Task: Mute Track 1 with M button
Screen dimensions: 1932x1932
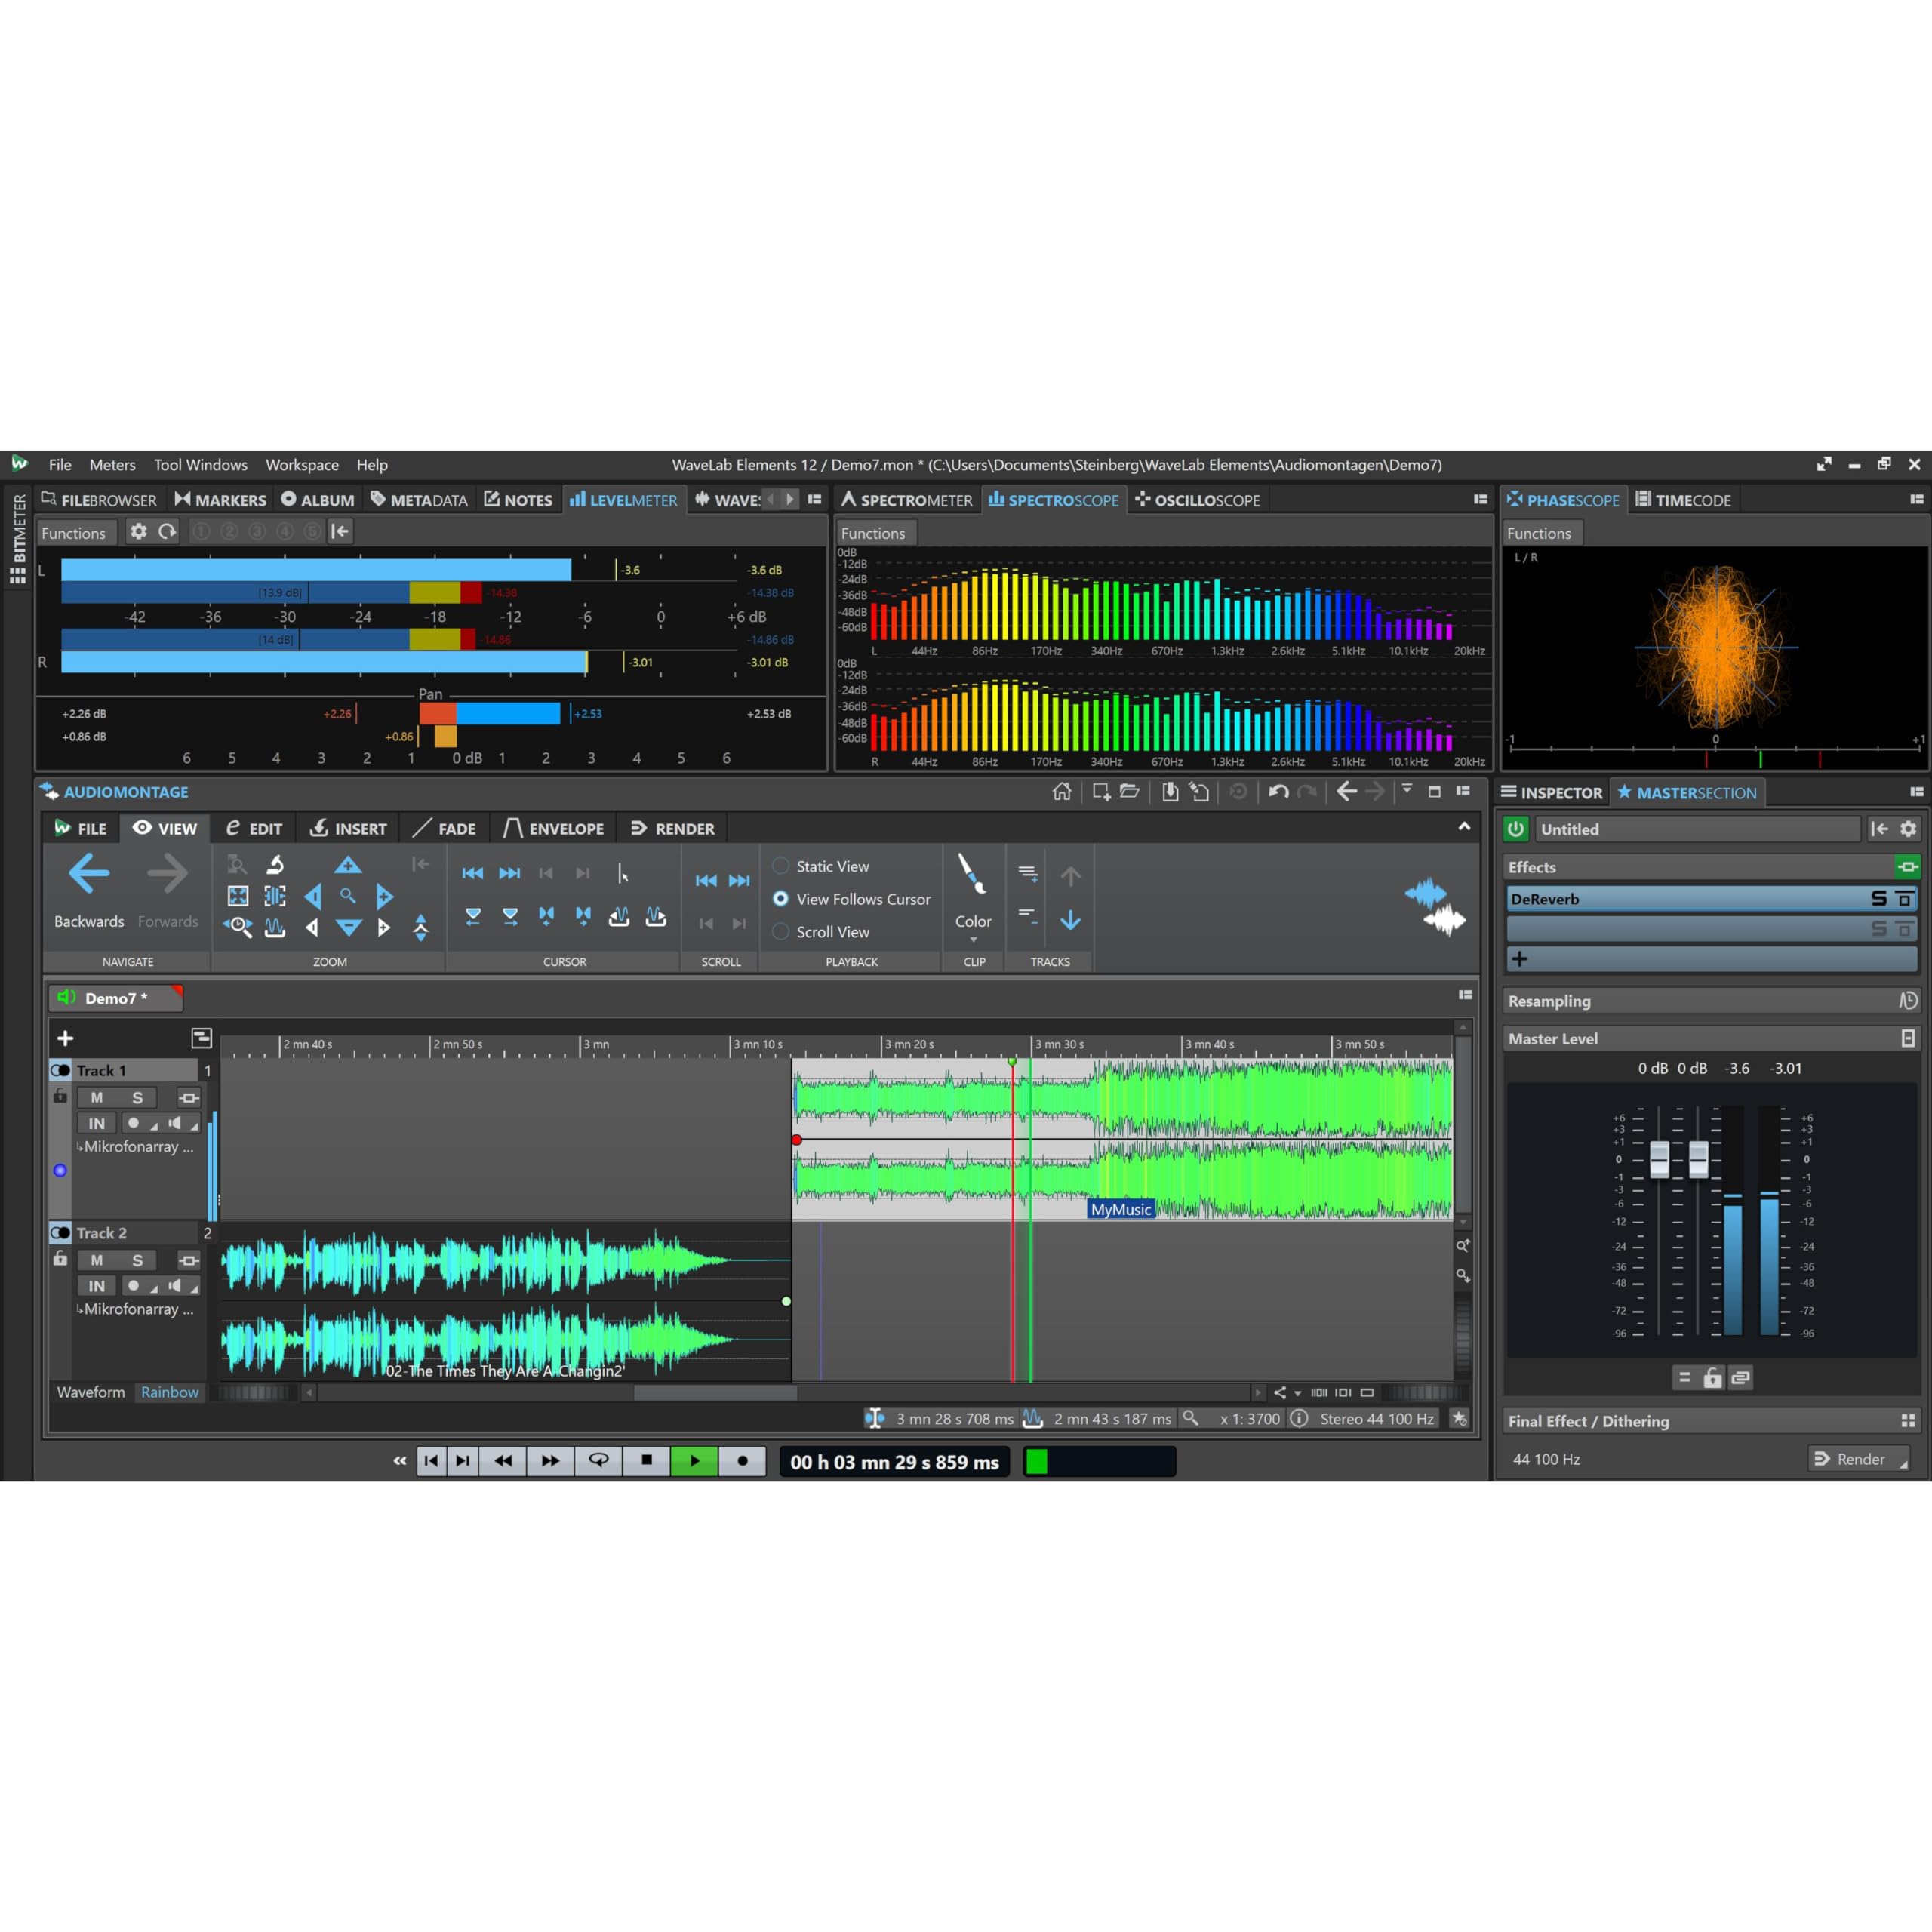Action: (x=97, y=1098)
